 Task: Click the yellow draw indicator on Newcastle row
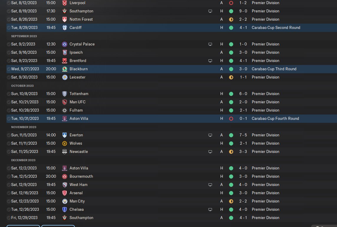click(x=231, y=152)
